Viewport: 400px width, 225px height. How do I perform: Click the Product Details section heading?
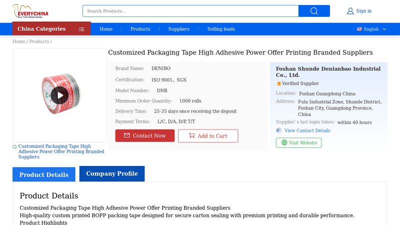pyautogui.click(x=49, y=195)
